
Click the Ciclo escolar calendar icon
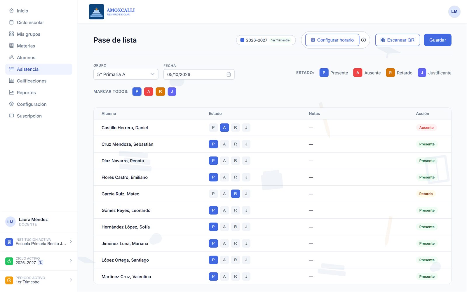click(x=11, y=22)
